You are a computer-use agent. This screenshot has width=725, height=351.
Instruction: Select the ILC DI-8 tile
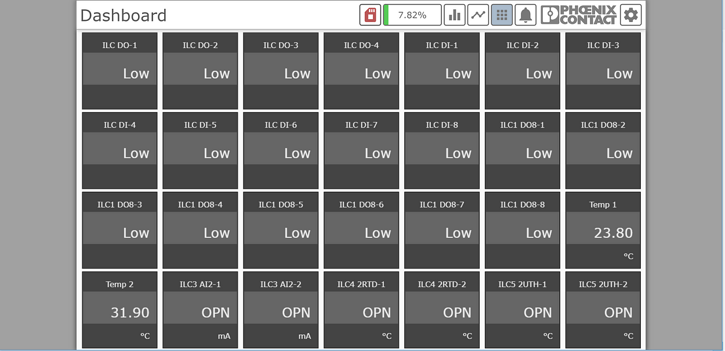(x=442, y=150)
